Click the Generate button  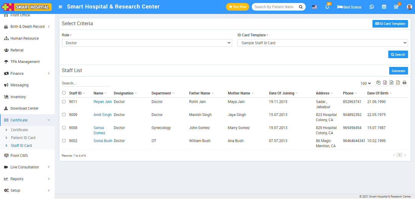(398, 71)
